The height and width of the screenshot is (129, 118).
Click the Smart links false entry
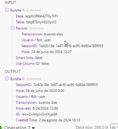point(29,58)
